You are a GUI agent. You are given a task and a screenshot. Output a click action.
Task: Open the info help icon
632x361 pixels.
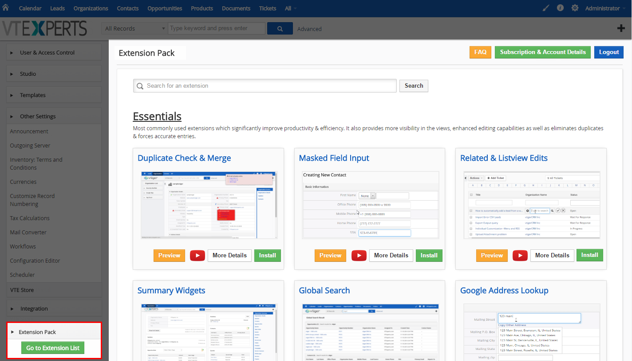(560, 8)
